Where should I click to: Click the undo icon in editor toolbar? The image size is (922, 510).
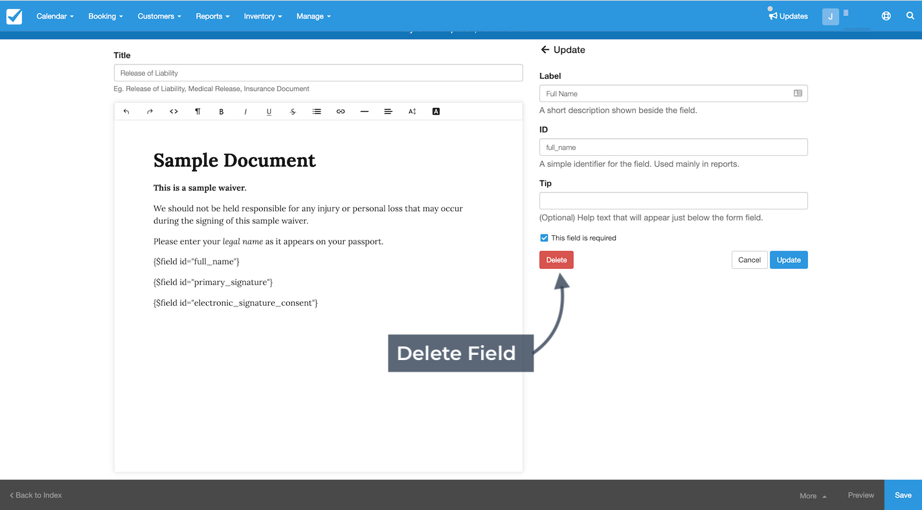(x=126, y=112)
